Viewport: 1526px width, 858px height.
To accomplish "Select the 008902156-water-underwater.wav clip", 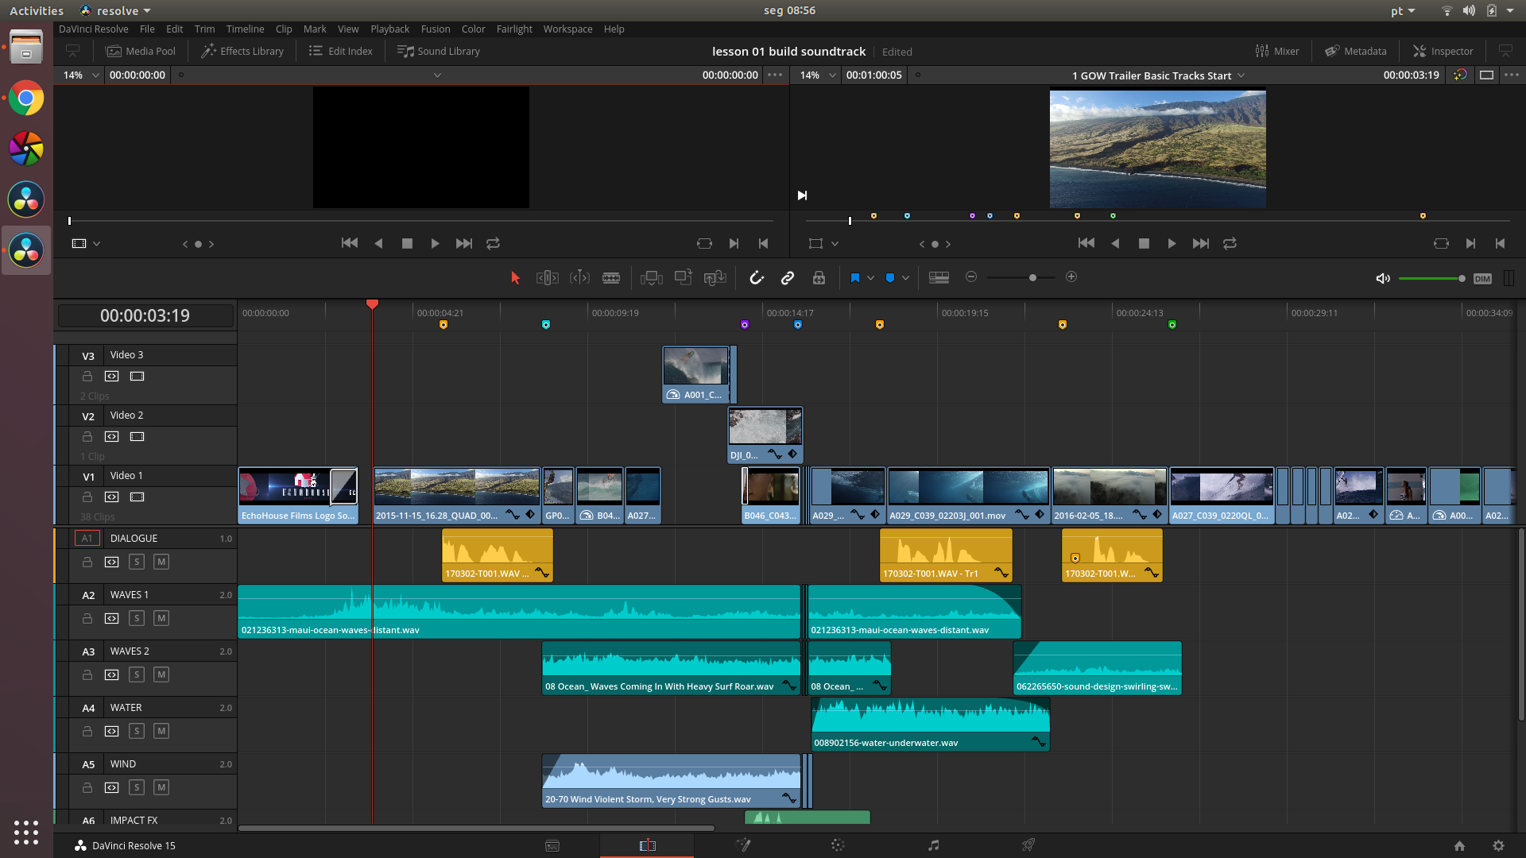I will tap(930, 725).
